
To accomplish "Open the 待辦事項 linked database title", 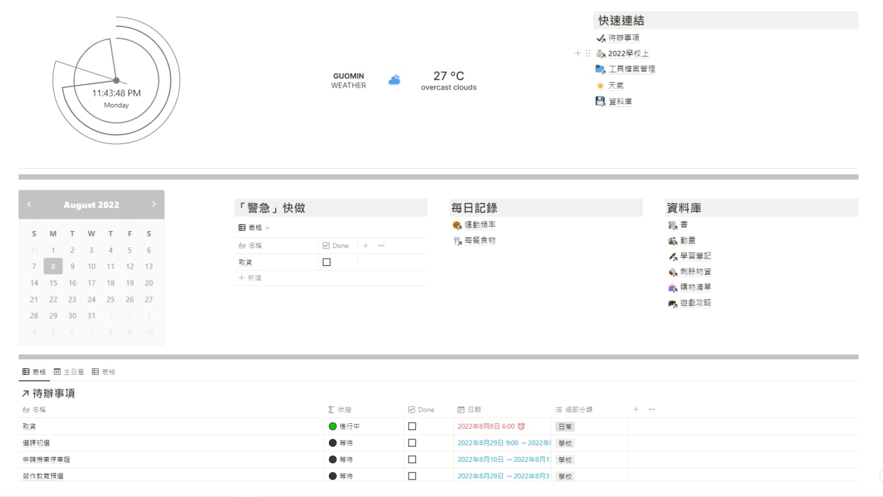I will [54, 394].
